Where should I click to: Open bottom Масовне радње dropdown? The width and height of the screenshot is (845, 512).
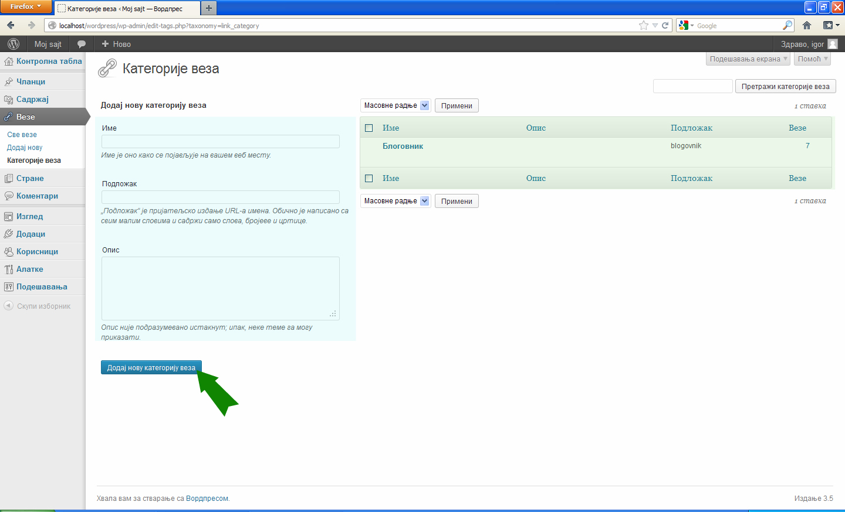click(x=396, y=201)
